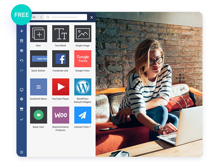Close the Add Element panel with the X

[x=92, y=17]
